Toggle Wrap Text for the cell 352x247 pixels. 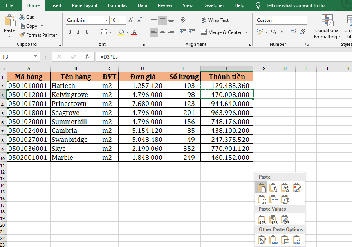215,20
